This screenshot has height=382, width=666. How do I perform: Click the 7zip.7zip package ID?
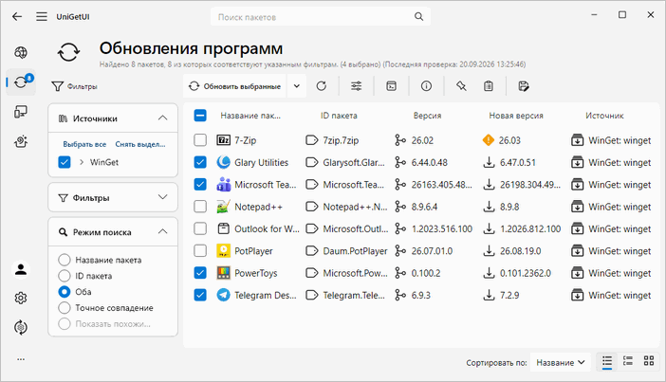[x=341, y=140]
